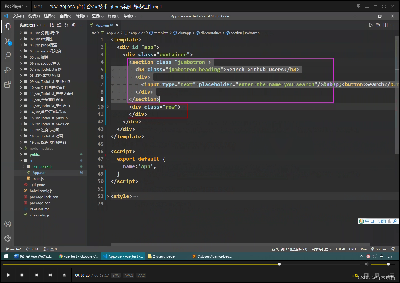Click the div.container breadcrumb

pos(211,33)
